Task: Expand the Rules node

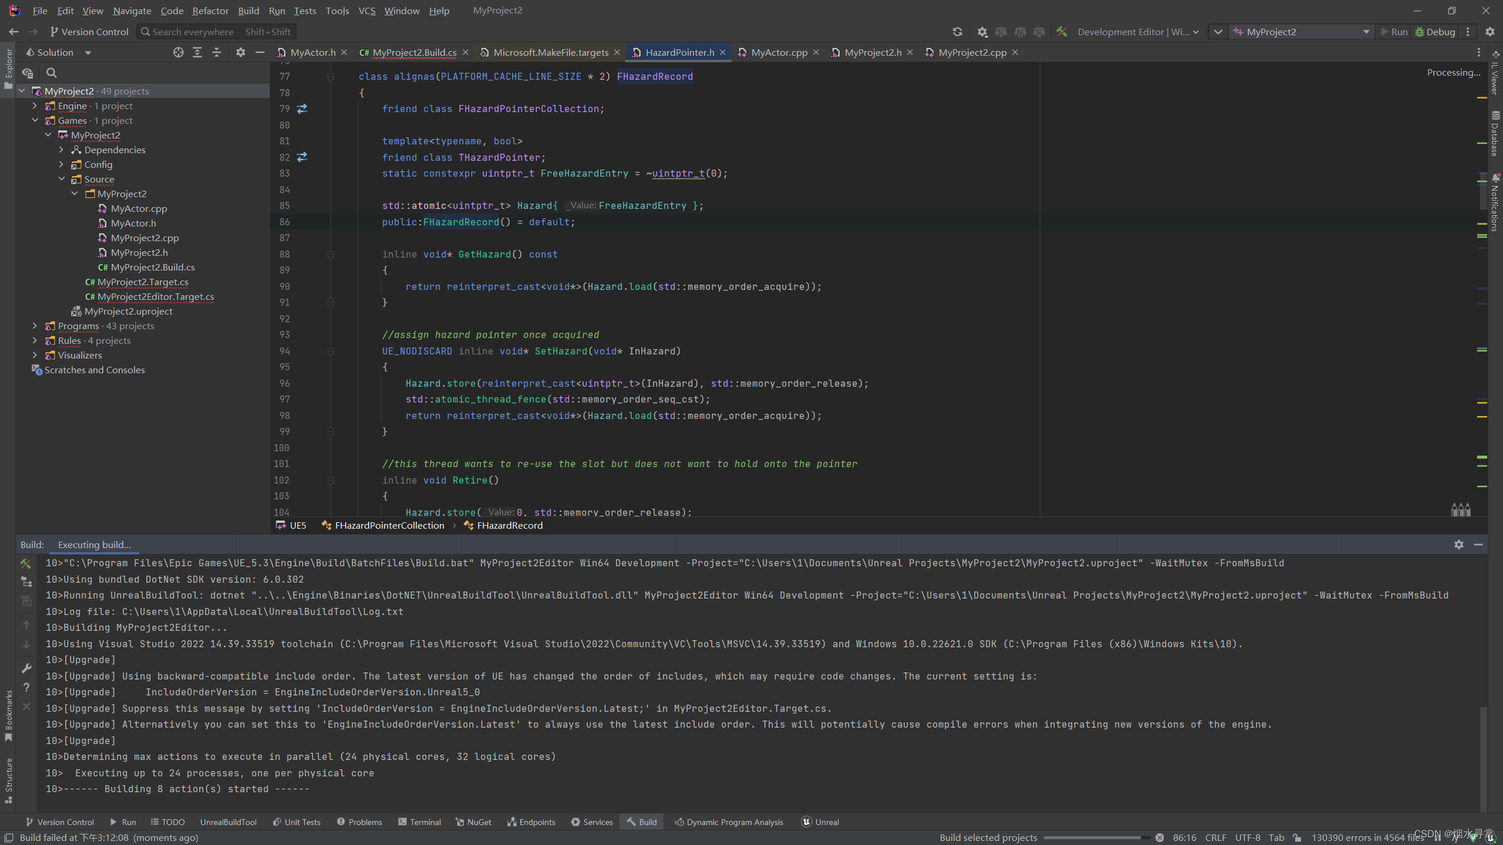Action: [35, 340]
